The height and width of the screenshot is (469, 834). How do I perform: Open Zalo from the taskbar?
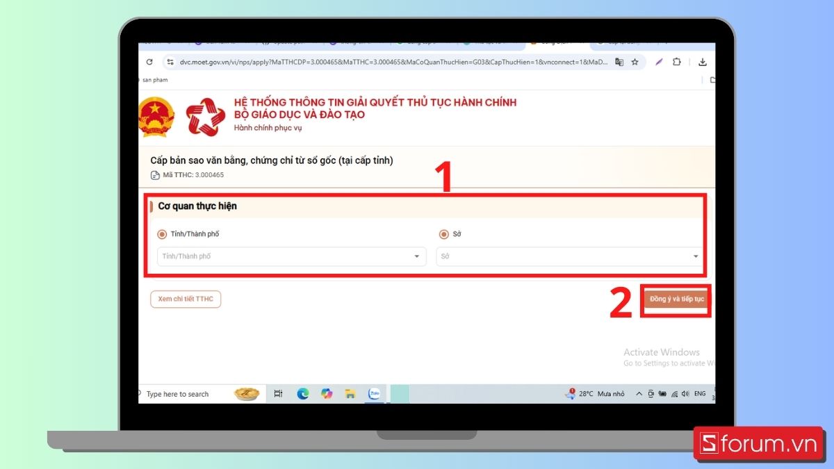[375, 394]
